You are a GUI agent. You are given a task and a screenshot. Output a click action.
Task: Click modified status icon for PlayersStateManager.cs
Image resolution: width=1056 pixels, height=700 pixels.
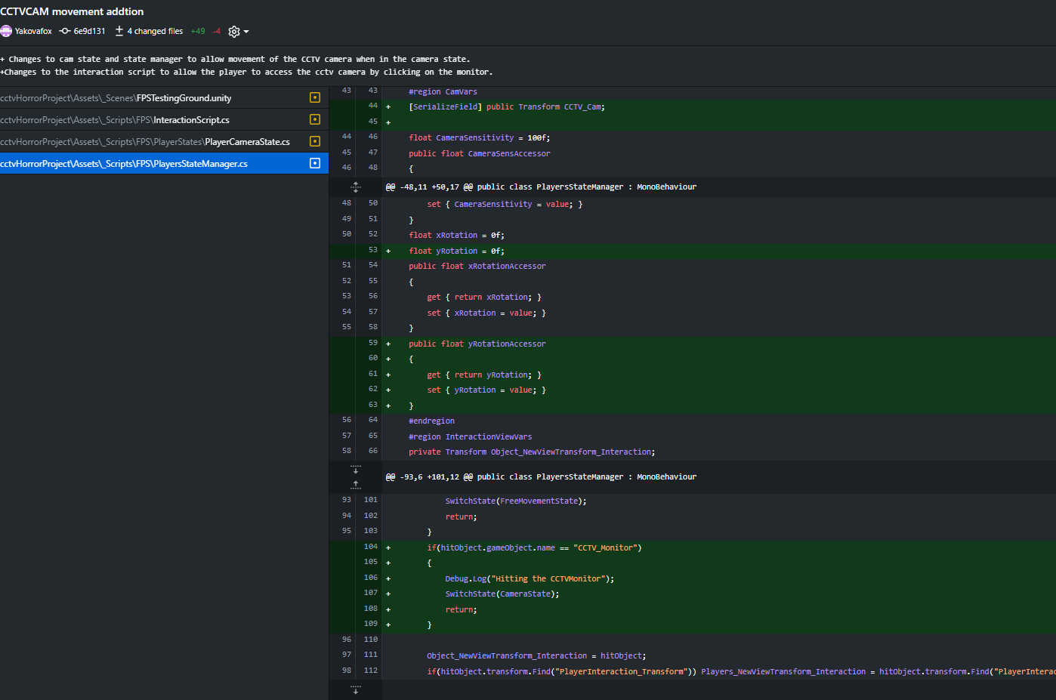(315, 163)
